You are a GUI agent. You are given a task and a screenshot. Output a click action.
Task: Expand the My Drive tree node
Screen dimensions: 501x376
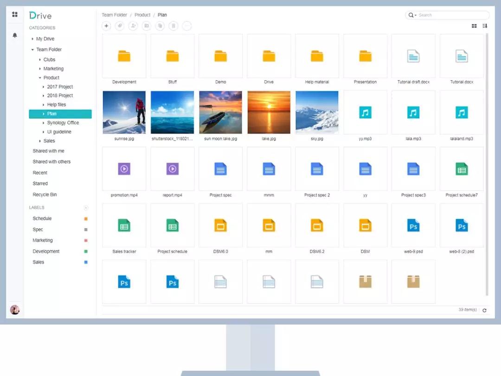[x=32, y=39]
